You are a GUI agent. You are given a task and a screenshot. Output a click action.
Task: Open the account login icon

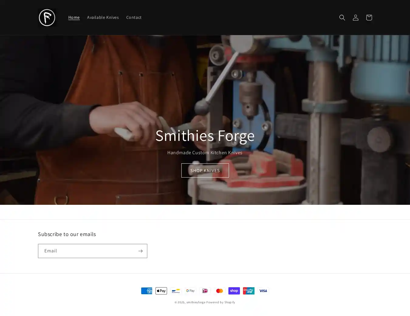point(355,18)
